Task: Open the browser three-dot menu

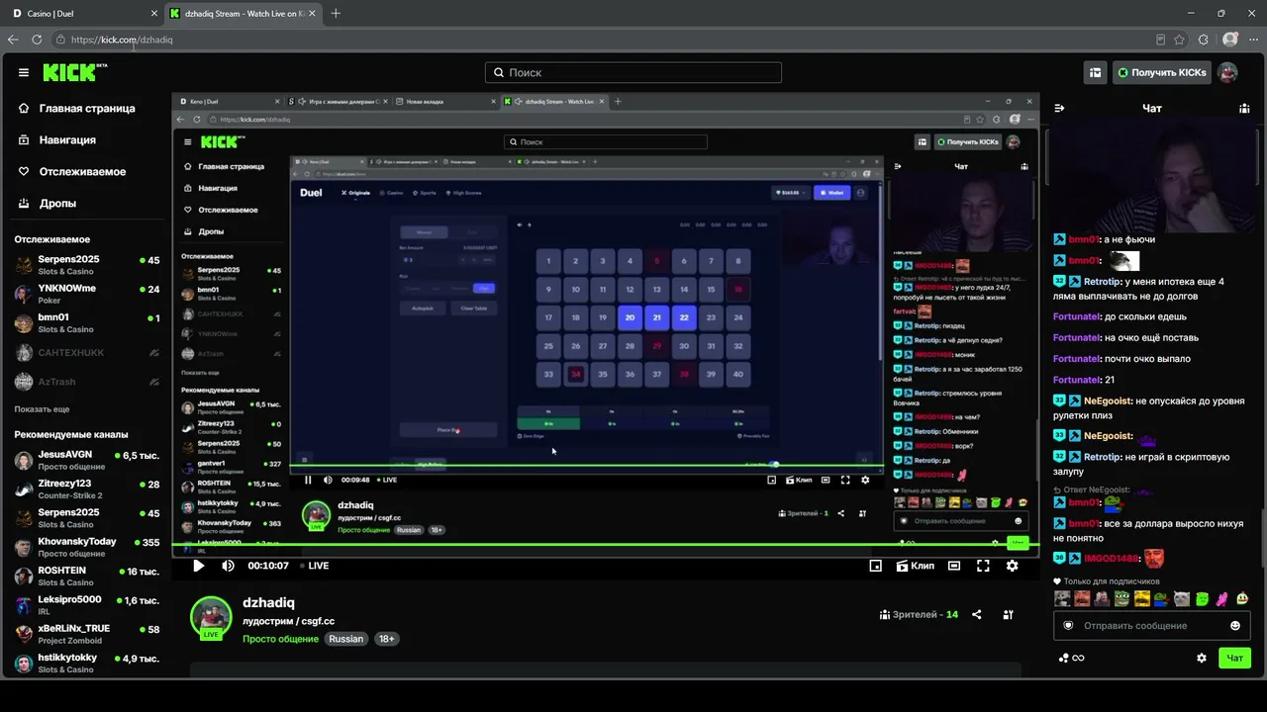Action: (1253, 40)
